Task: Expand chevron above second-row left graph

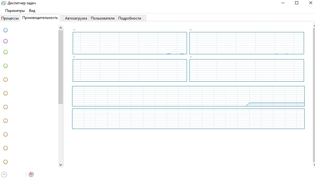Action: pos(74,57)
